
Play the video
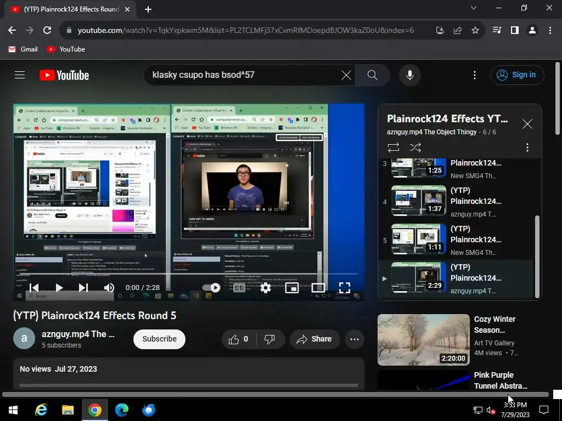coord(59,287)
